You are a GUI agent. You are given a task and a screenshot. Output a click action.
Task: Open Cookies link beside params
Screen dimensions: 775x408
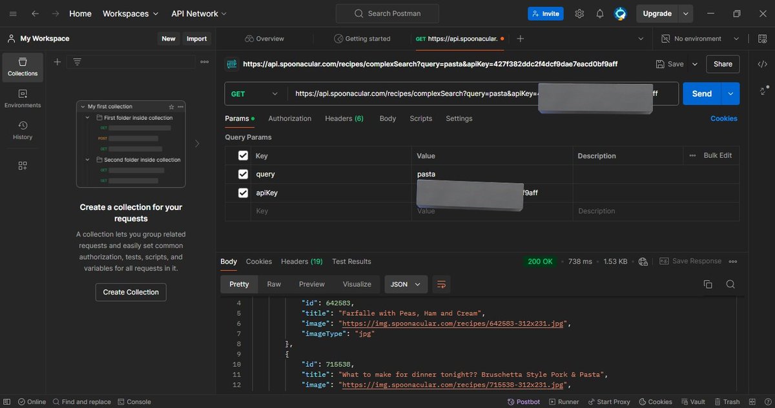(724, 119)
